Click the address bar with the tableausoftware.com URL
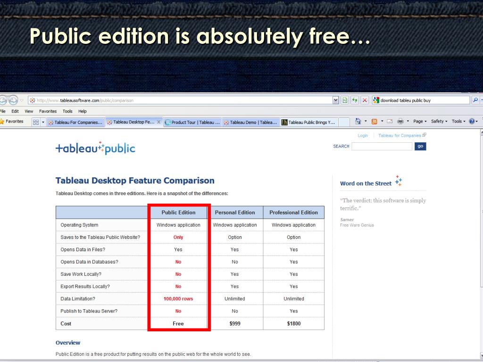Screen dimensions: 483x362 coord(180,100)
